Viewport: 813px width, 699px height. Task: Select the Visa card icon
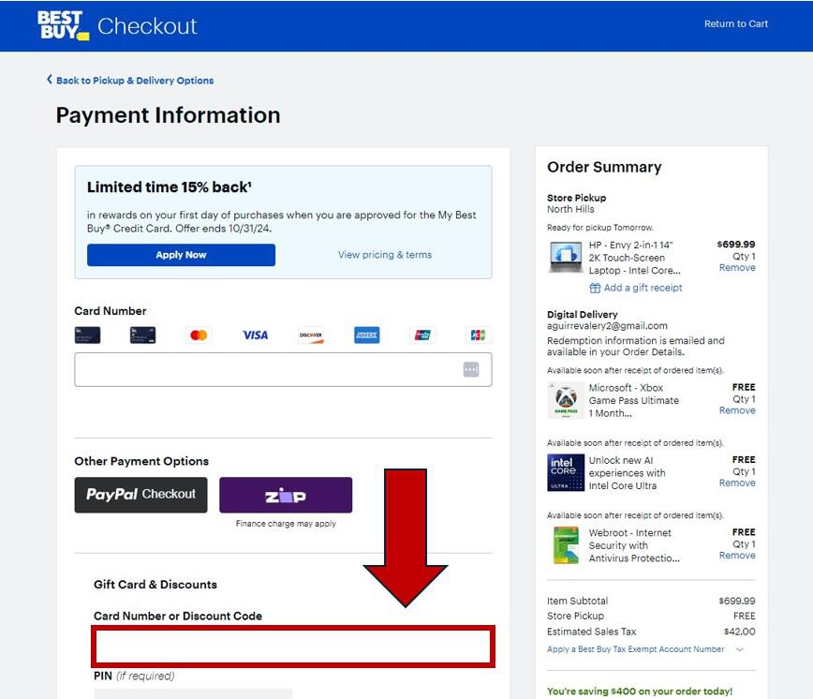255,335
